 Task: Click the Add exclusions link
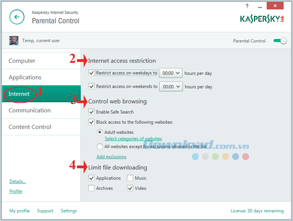click(x=111, y=157)
